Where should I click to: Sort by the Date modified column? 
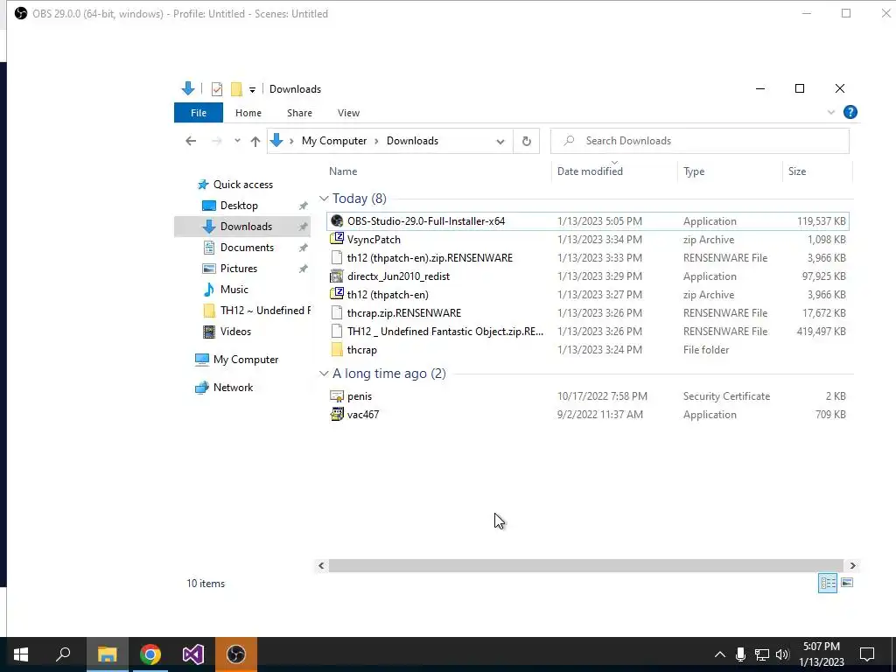pyautogui.click(x=590, y=171)
